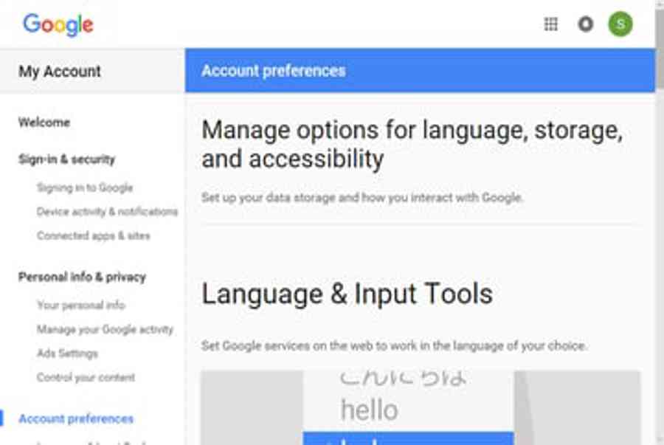Open Your personal info link

pos(80,306)
